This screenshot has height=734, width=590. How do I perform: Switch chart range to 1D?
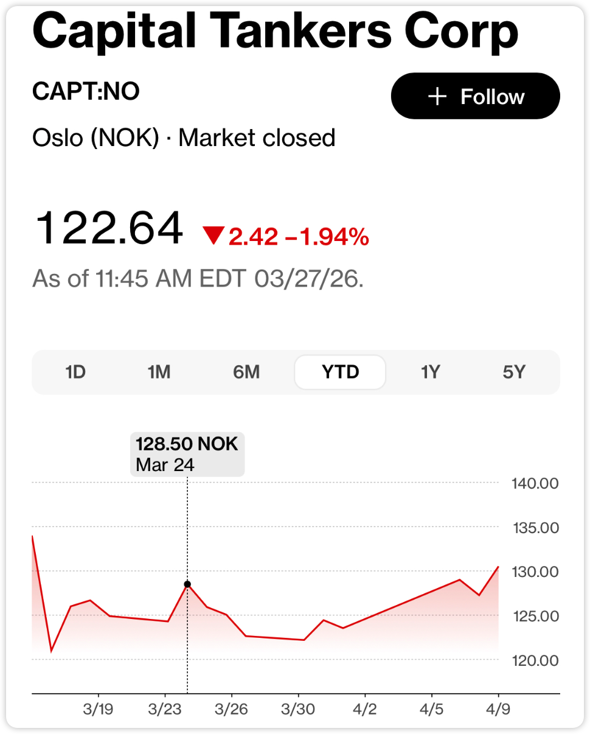coord(75,372)
